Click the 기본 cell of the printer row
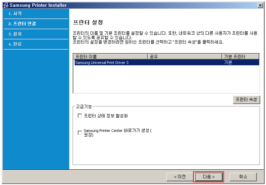The width and height of the screenshot is (266, 185). [x=228, y=63]
